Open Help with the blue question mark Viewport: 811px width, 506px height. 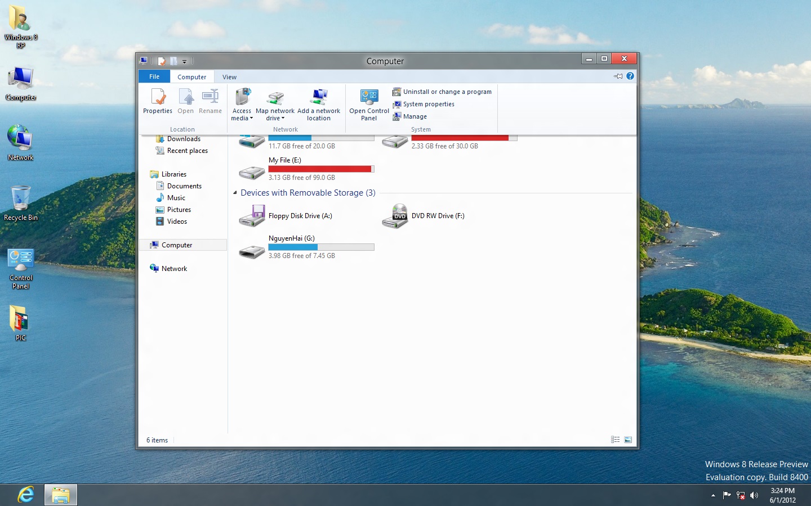(x=630, y=76)
